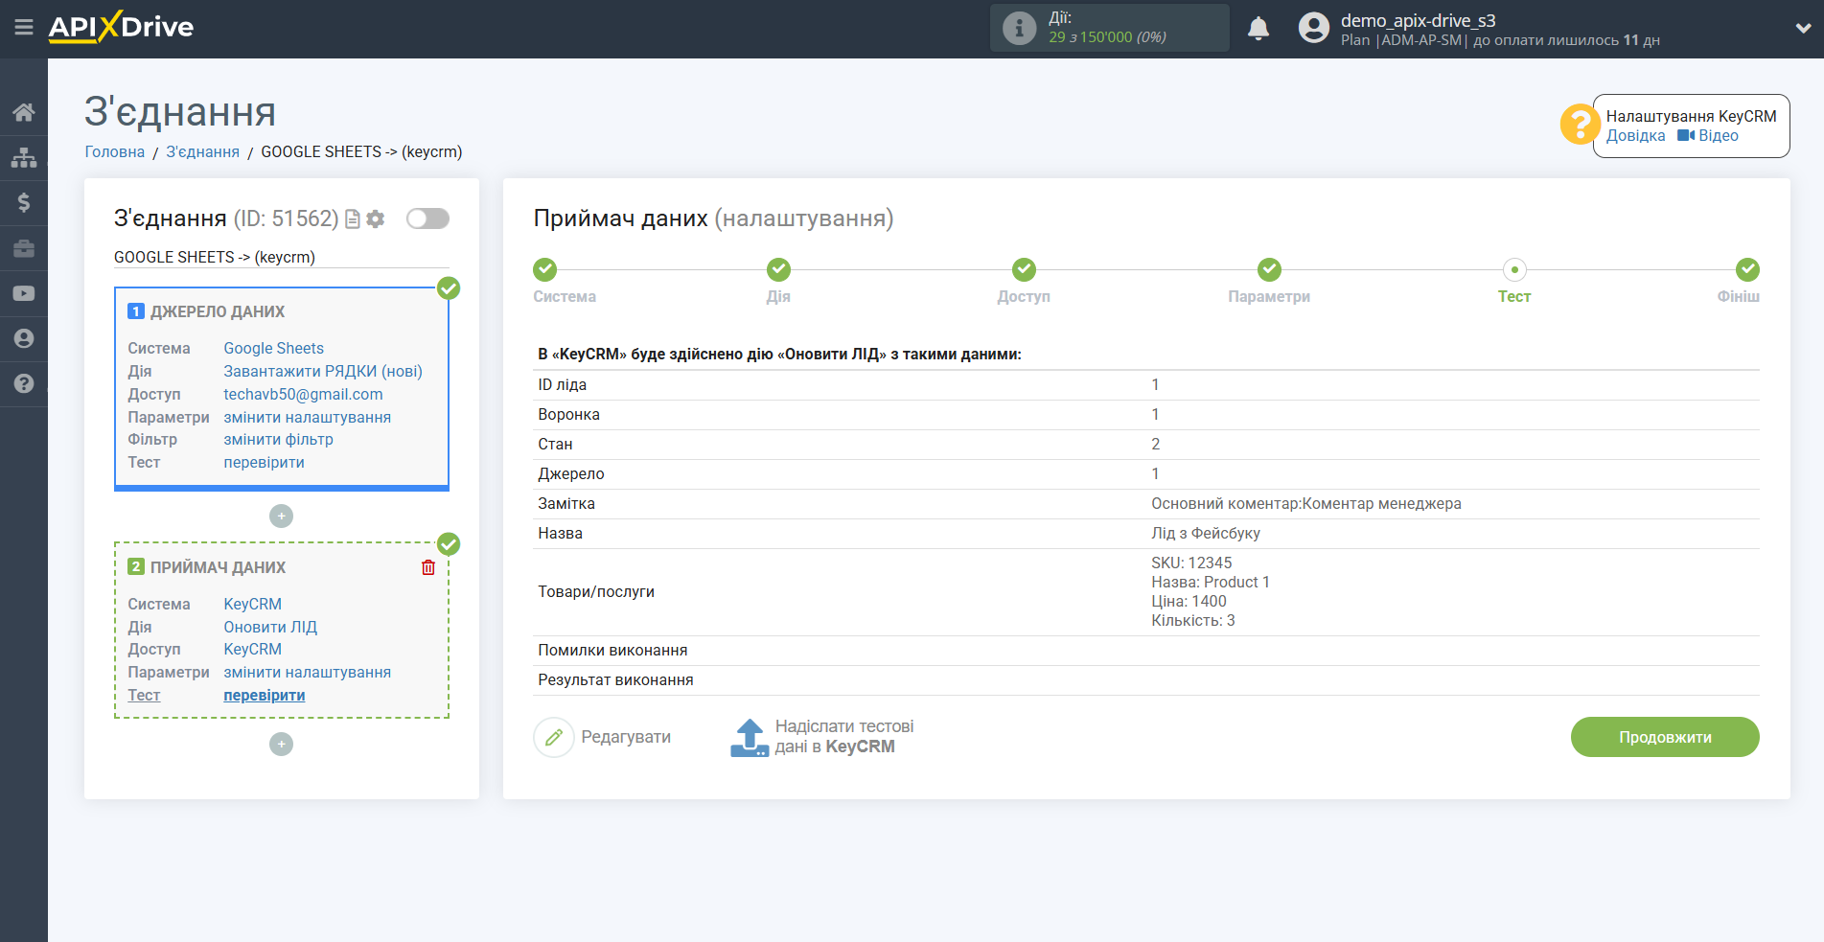
Task: Click the yellow help question mark icon
Action: pos(1580,125)
